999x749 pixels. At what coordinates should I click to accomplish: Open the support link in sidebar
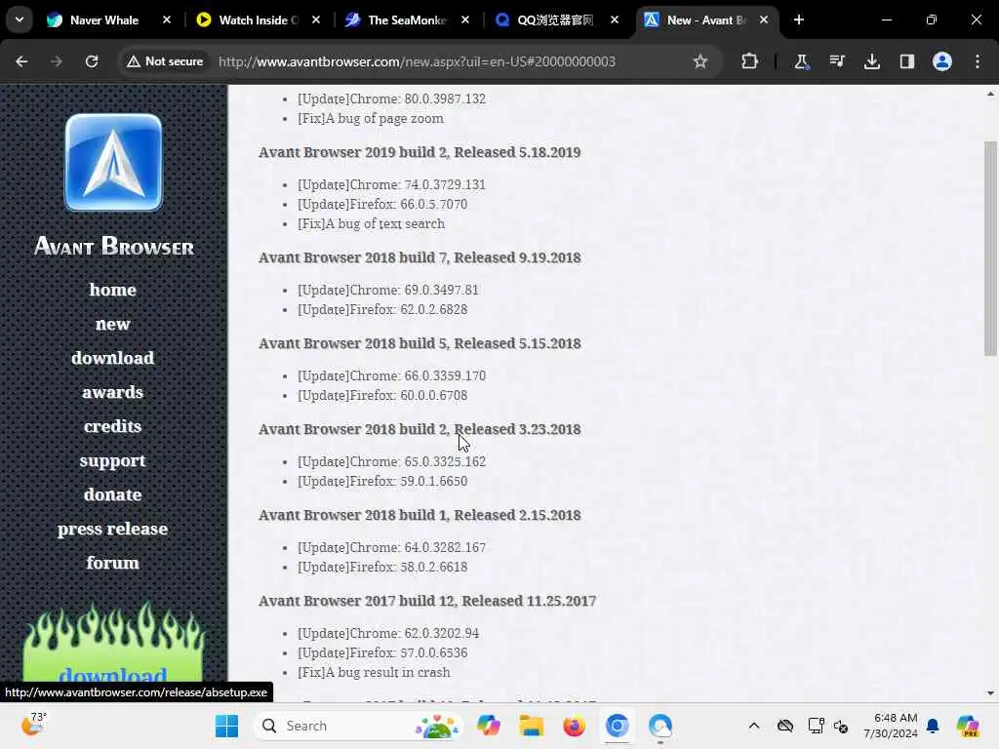(113, 460)
